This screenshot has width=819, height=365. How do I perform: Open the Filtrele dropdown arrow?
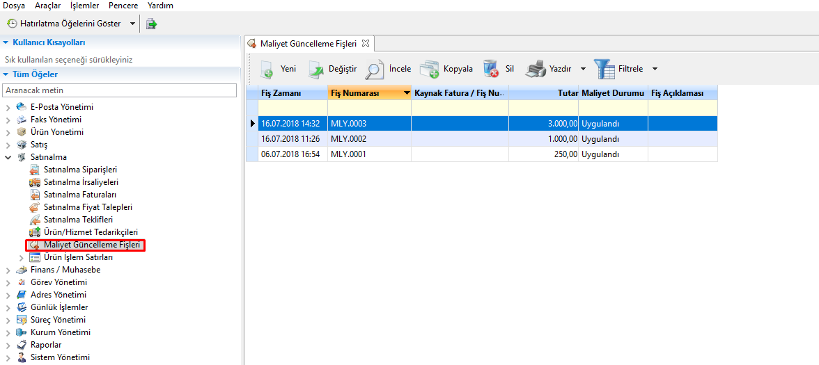pos(655,70)
